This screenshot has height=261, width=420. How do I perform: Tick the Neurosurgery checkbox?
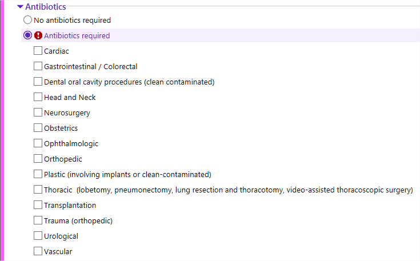(38, 113)
